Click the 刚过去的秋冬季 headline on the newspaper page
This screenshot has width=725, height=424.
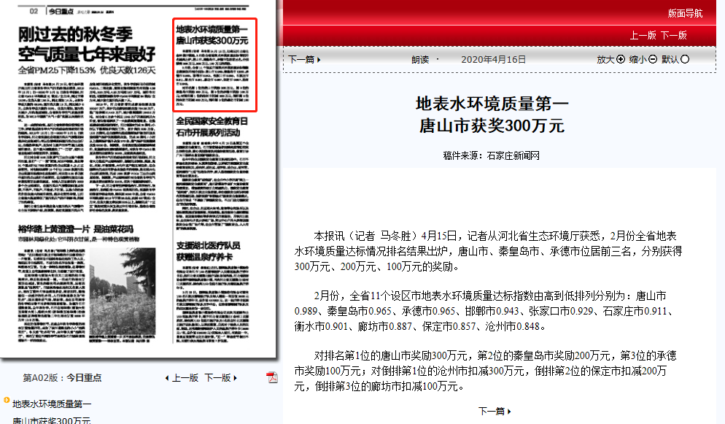86,42
